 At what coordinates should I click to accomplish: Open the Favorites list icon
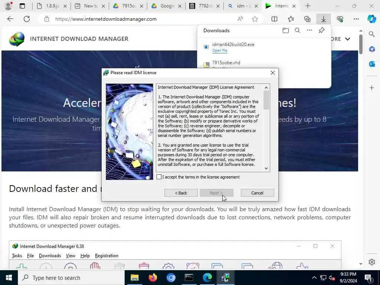pos(291,19)
